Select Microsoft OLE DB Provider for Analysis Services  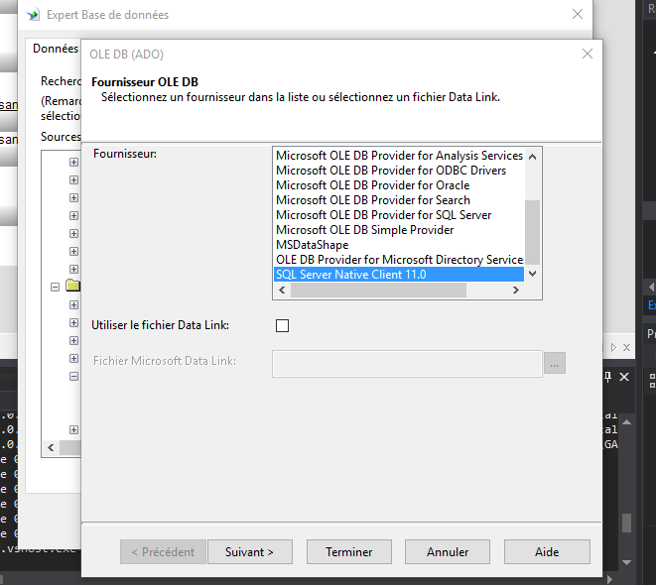click(399, 156)
